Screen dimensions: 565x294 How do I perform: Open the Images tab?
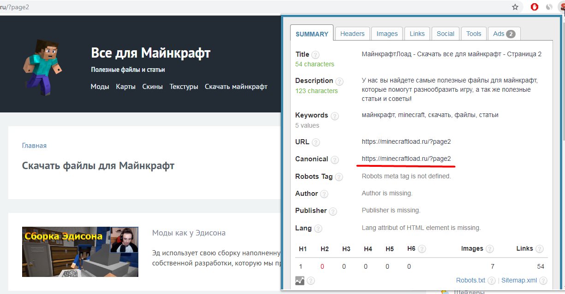coord(387,34)
